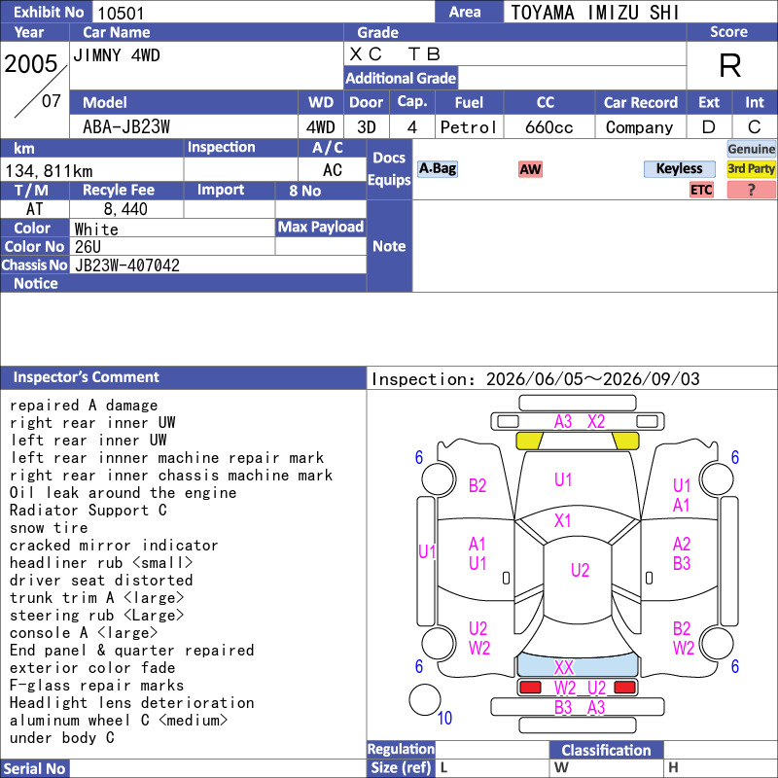Screen dimensions: 778x778
Task: Click the red question mark badge
Action: pos(751,190)
